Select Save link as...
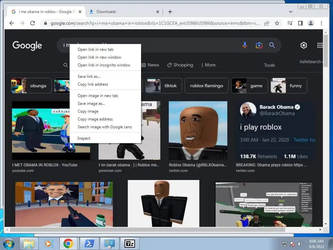 pos(105,76)
